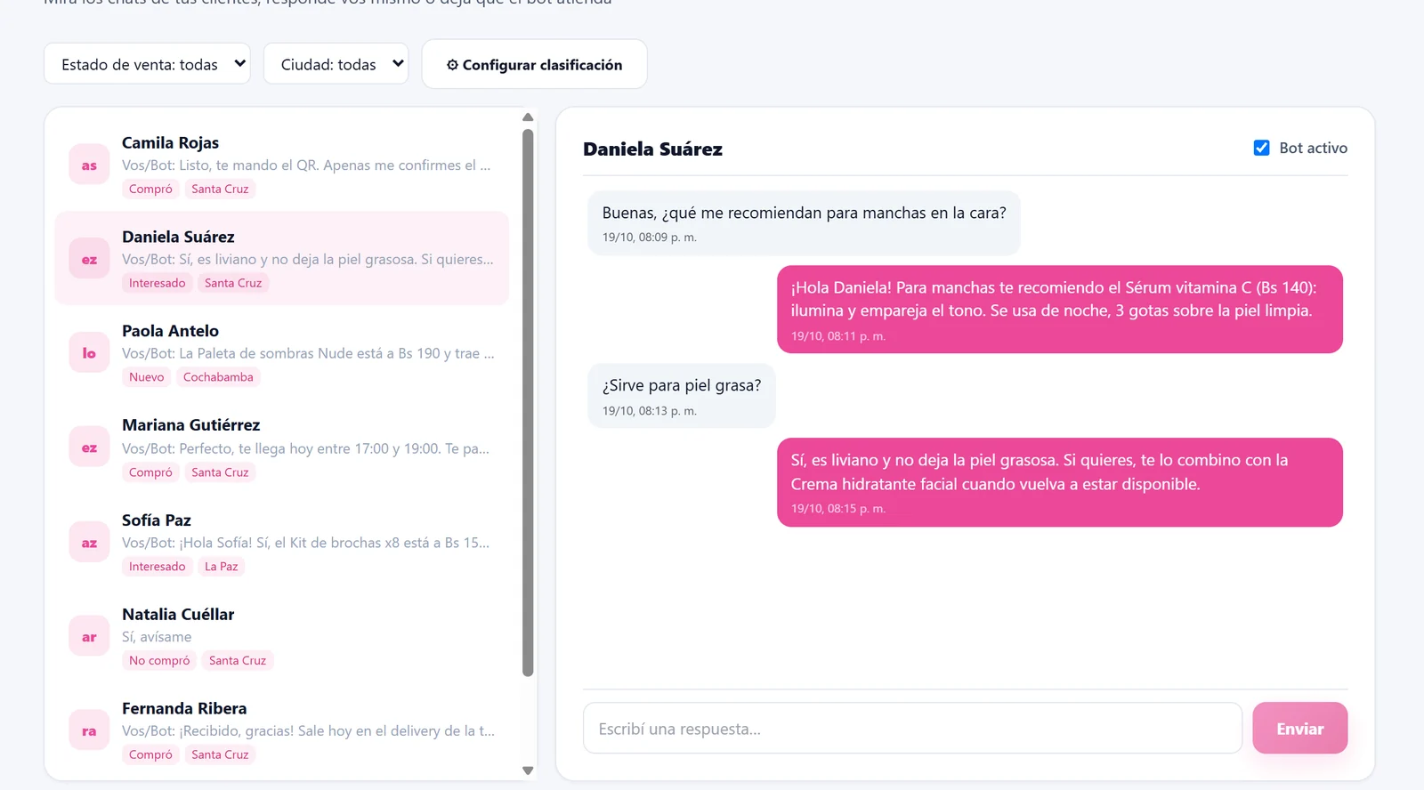The width and height of the screenshot is (1424, 790).
Task: Click Camila Rojas avatar icon
Action: [89, 165]
